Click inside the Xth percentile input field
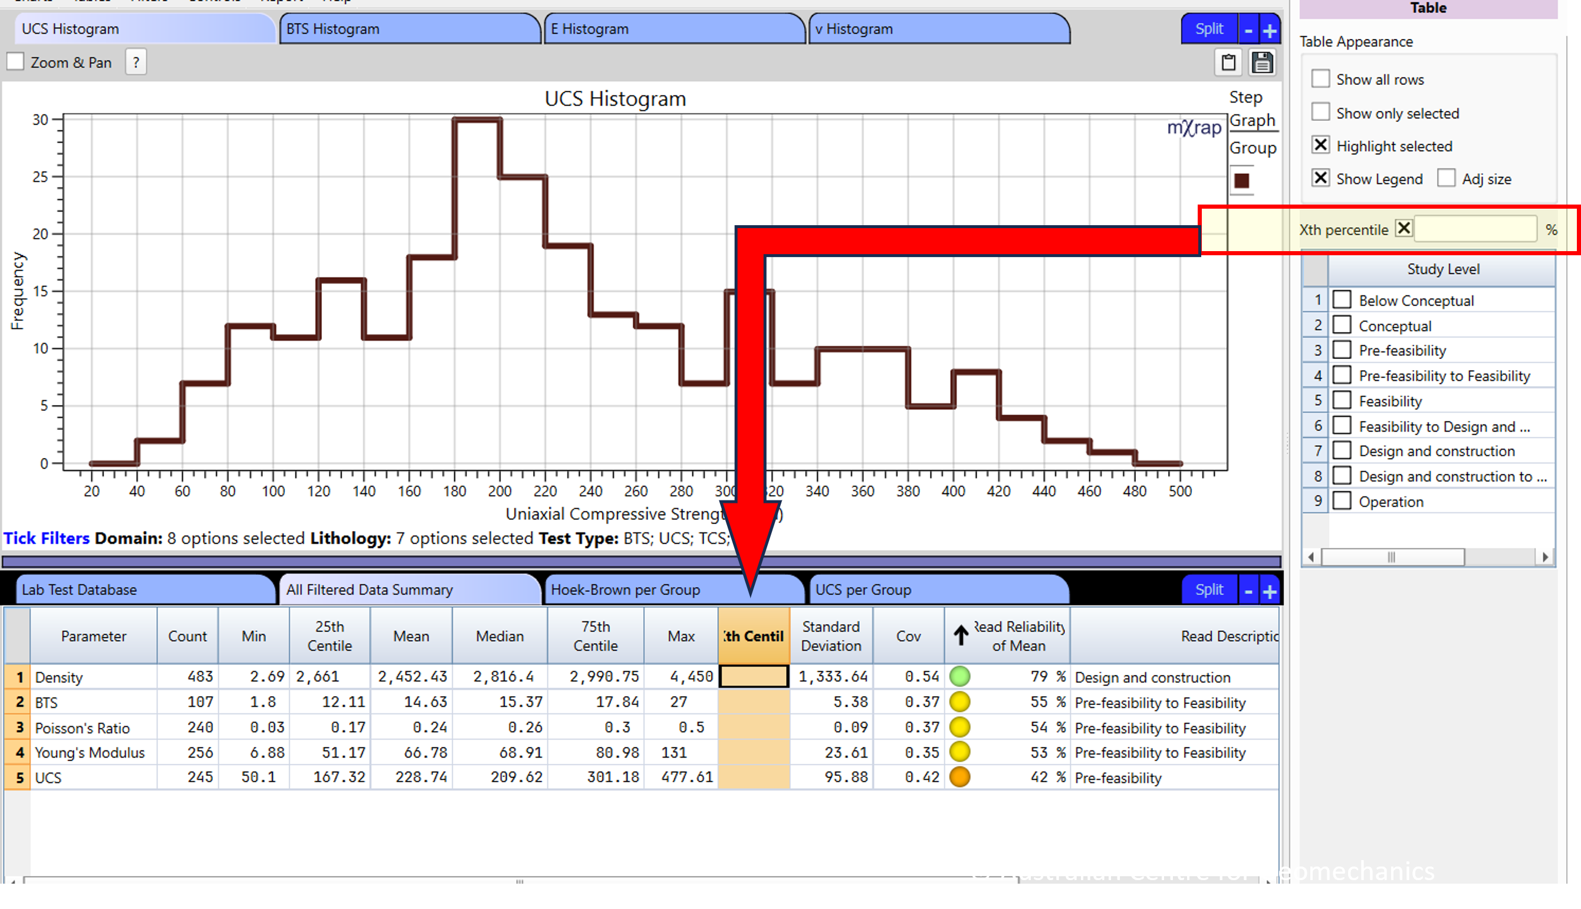1581x909 pixels. [x=1476, y=229]
